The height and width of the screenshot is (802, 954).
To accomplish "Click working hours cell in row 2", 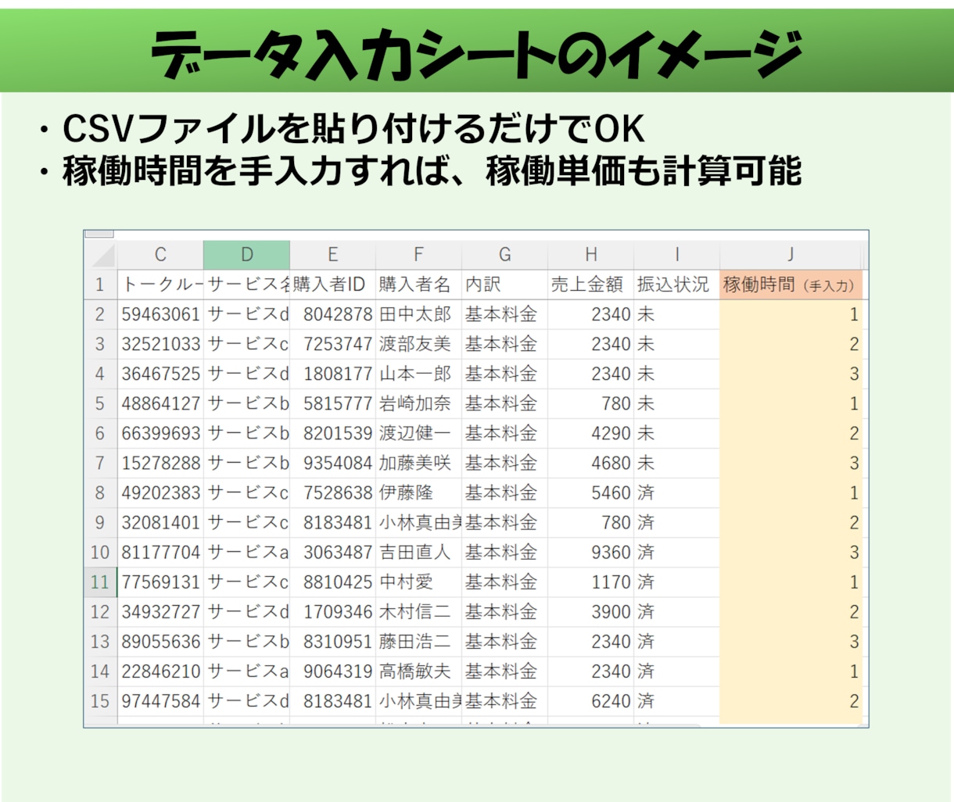I will click(x=791, y=314).
